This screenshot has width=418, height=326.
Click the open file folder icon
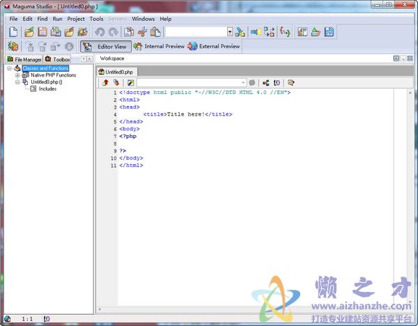[29, 32]
